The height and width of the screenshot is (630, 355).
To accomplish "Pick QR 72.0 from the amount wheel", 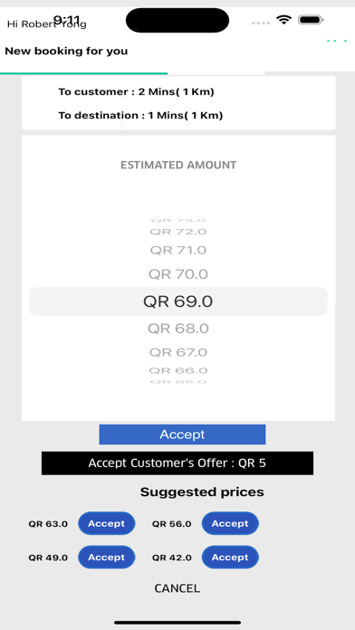I will click(x=178, y=232).
